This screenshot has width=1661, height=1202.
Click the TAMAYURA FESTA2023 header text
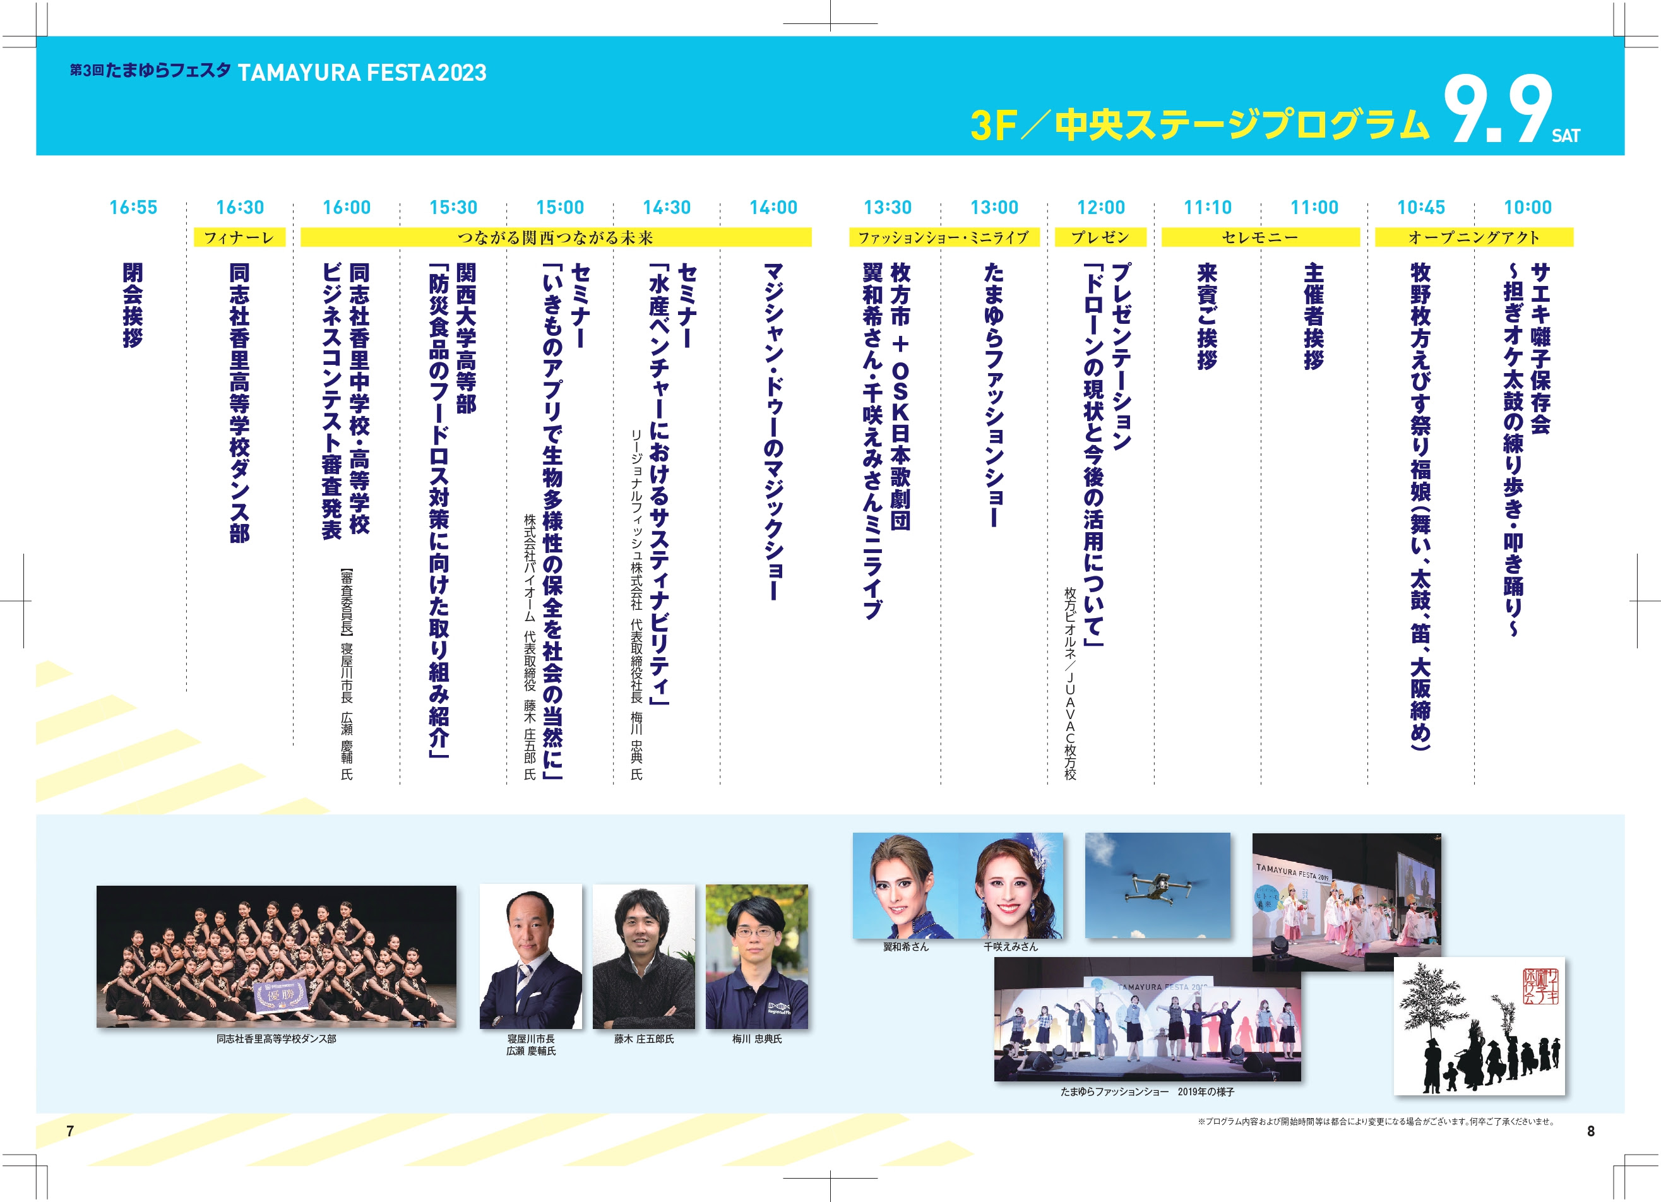pyautogui.click(x=362, y=73)
